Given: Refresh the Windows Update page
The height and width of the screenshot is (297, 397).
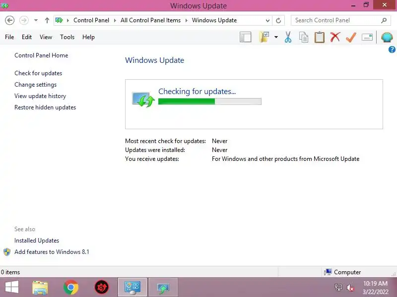Looking at the screenshot, I should (278, 20).
